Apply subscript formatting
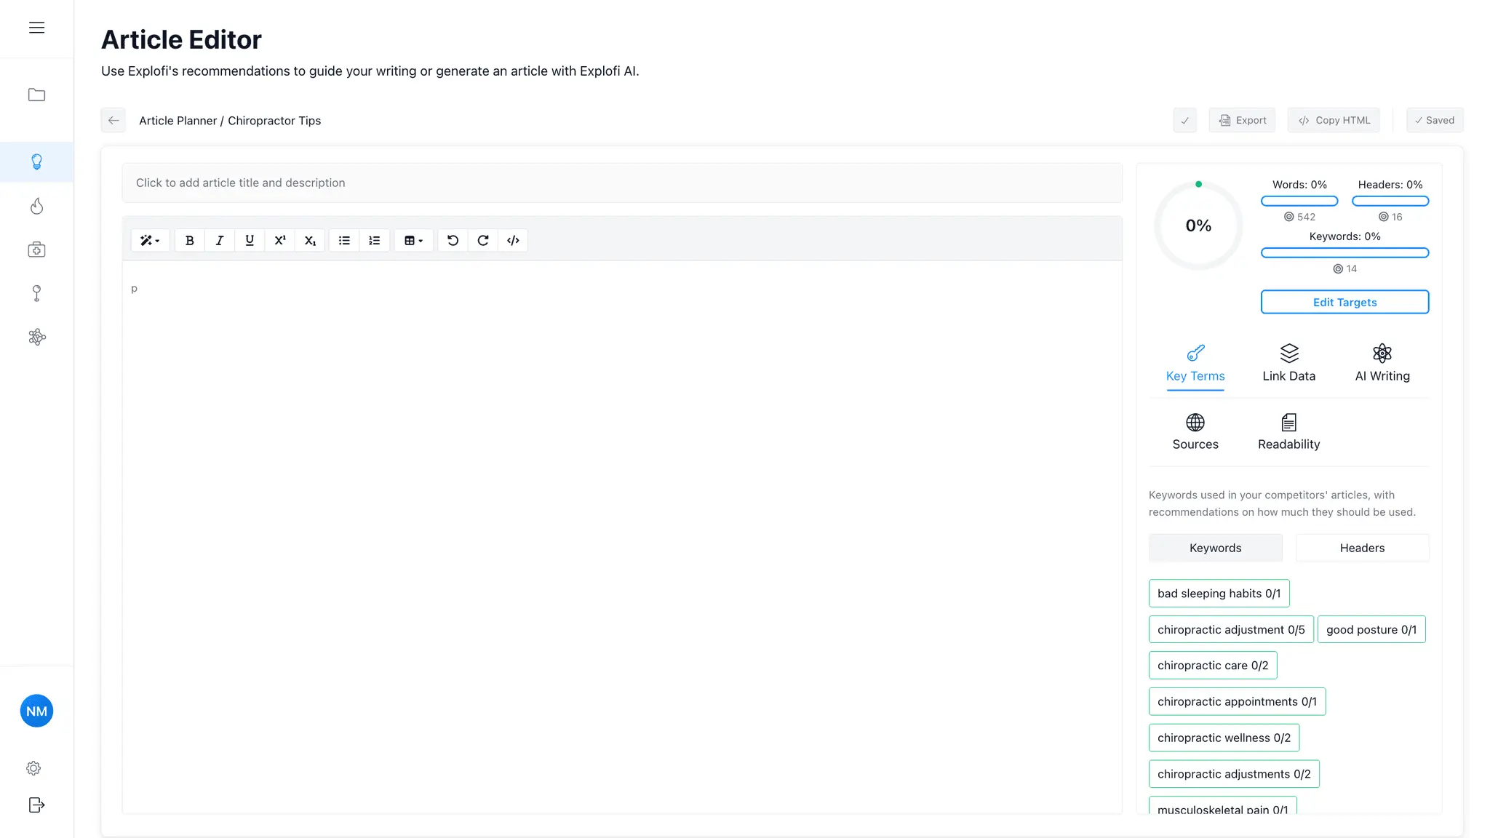Image resolution: width=1490 pixels, height=838 pixels. tap(310, 240)
